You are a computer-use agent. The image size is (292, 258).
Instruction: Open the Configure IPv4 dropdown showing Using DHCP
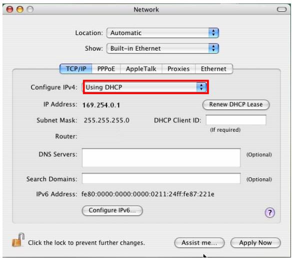145,87
